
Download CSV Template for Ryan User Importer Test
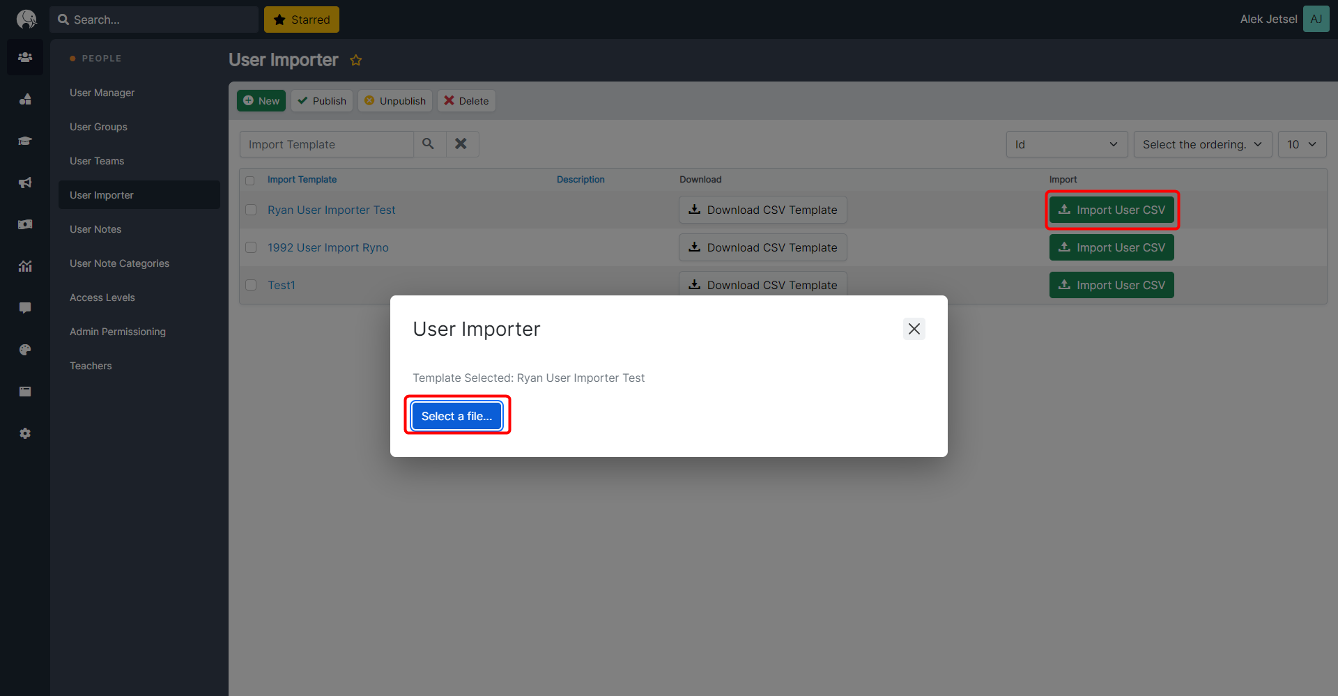point(763,210)
